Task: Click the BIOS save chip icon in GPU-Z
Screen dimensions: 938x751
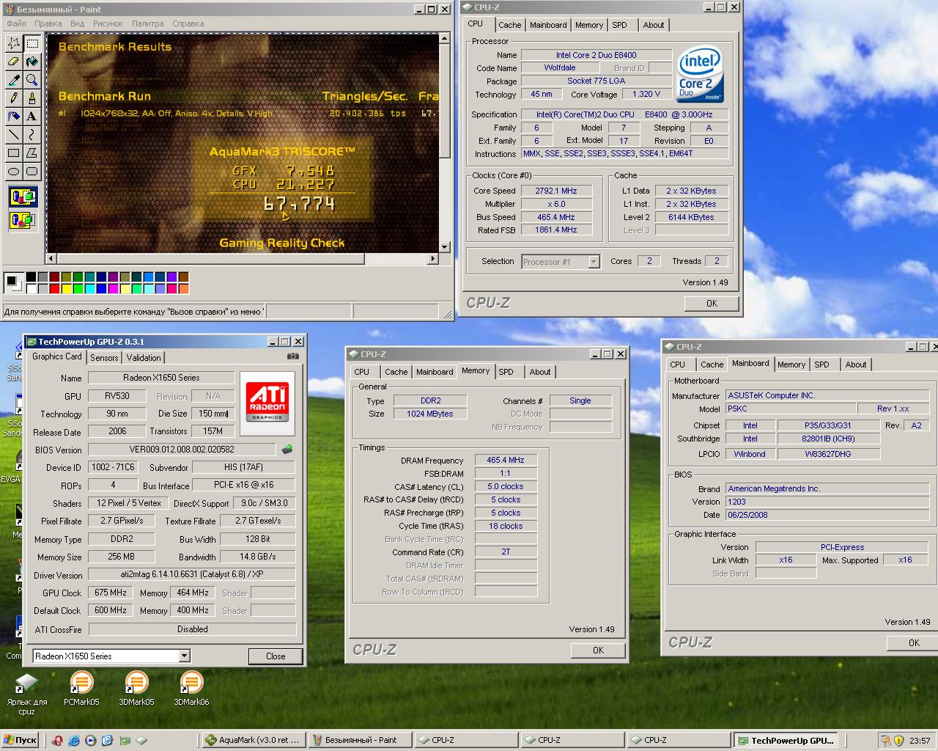Action: [287, 449]
